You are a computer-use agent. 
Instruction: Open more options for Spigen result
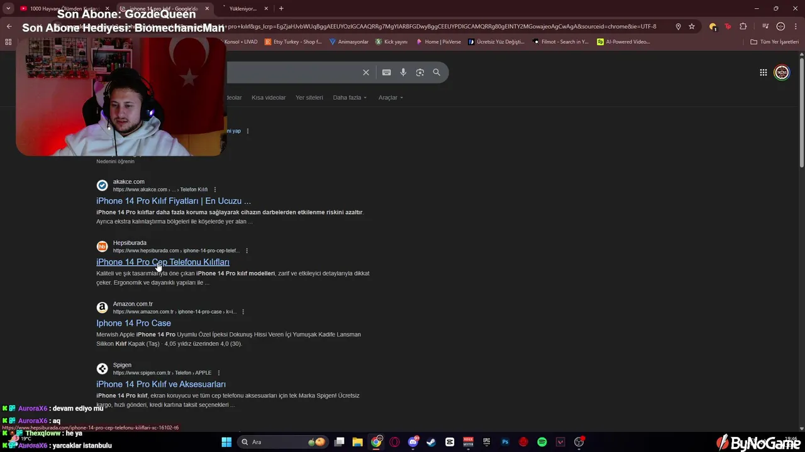[219, 373]
